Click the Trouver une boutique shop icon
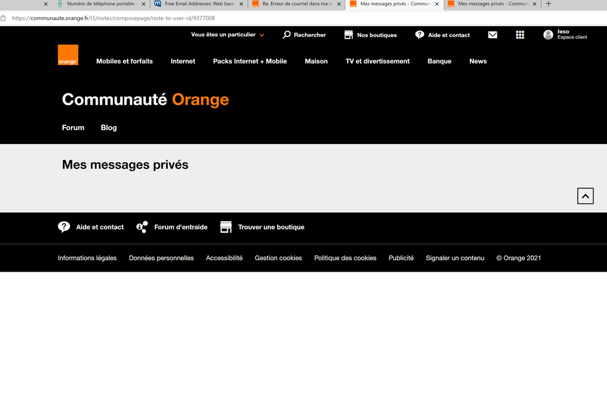Image resolution: width=607 pixels, height=412 pixels. tap(226, 227)
